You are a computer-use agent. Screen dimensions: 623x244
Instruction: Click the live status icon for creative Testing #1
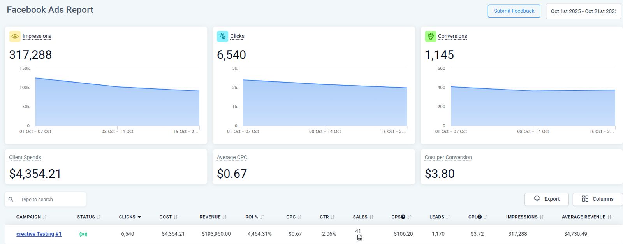coord(83,234)
